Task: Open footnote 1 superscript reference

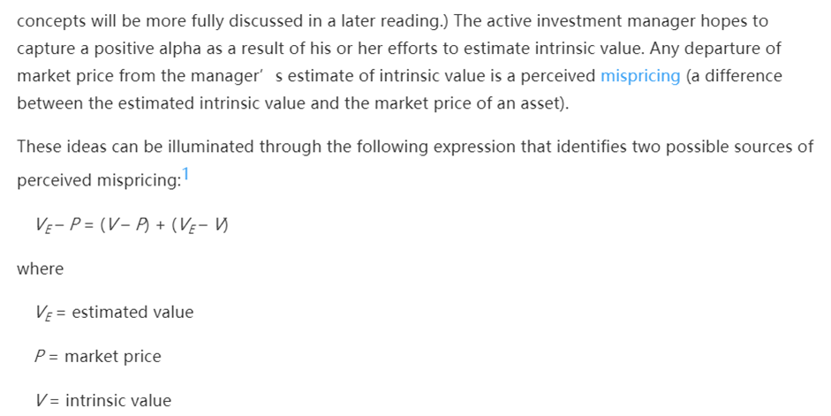Action: click(185, 173)
